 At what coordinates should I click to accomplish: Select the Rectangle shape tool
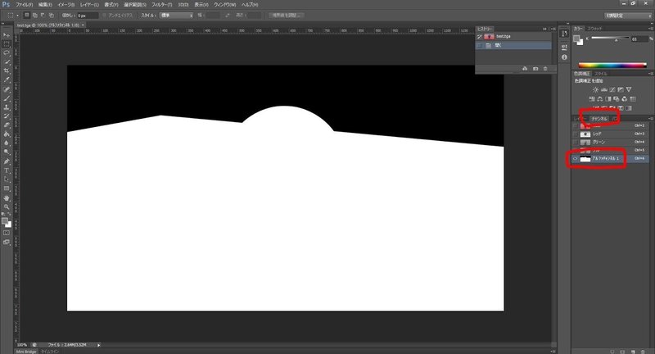click(7, 188)
